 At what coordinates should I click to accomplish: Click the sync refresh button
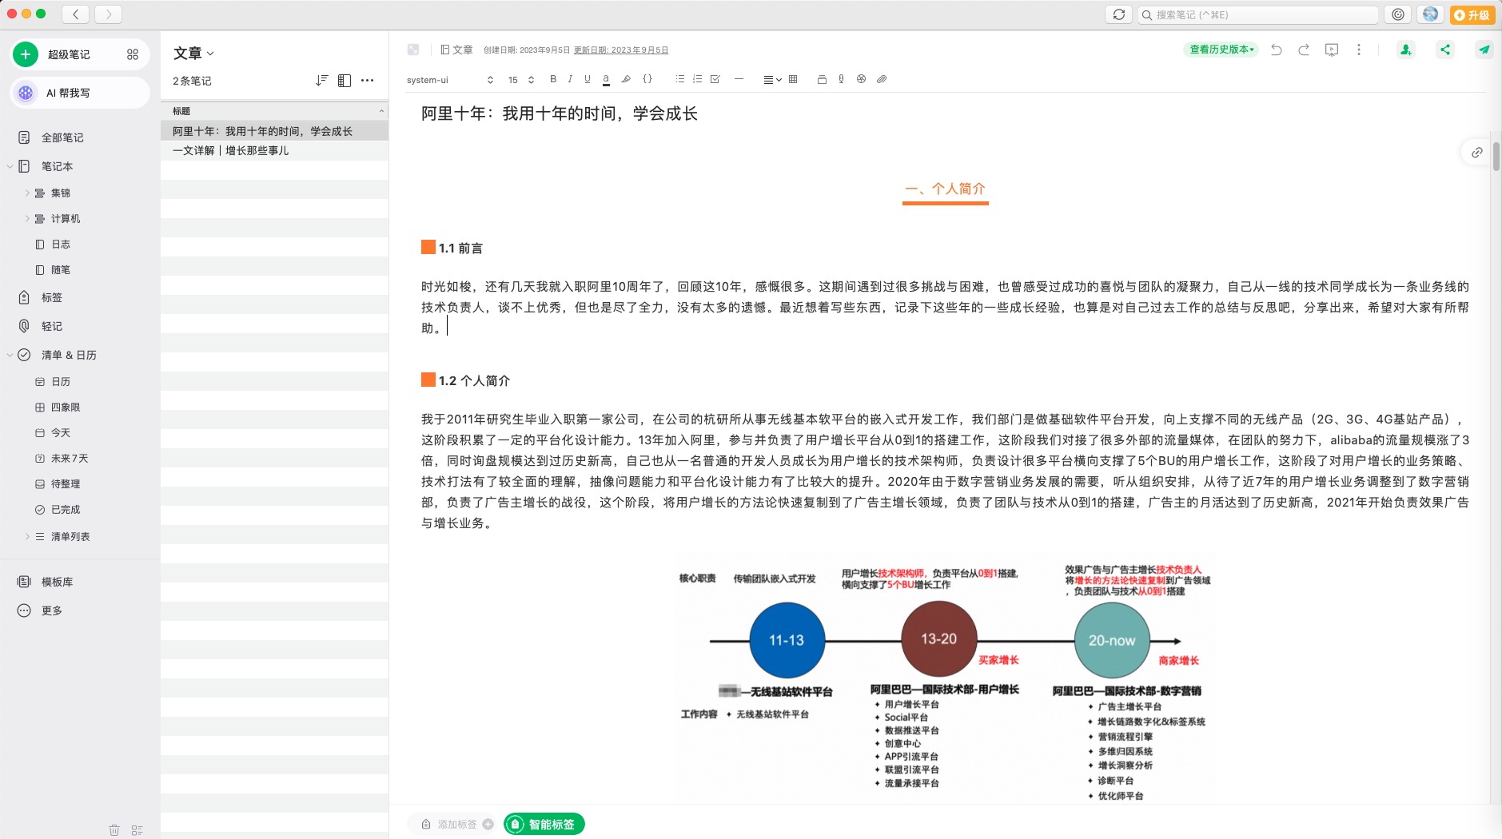(1119, 14)
